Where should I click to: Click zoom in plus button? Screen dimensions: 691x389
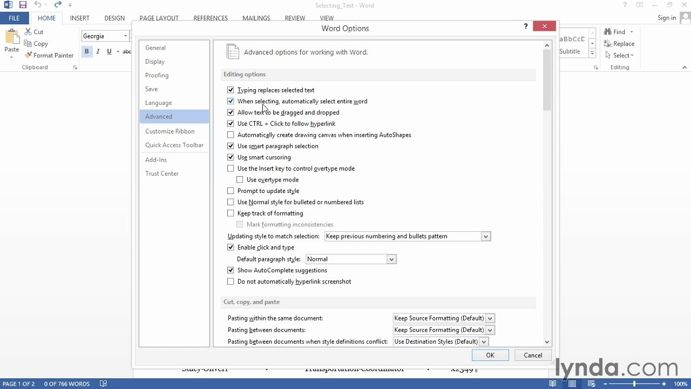(663, 384)
